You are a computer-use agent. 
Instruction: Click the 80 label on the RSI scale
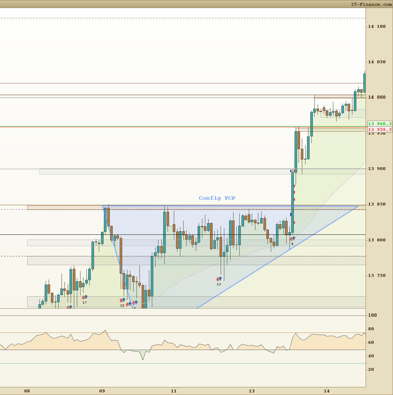[371, 329]
